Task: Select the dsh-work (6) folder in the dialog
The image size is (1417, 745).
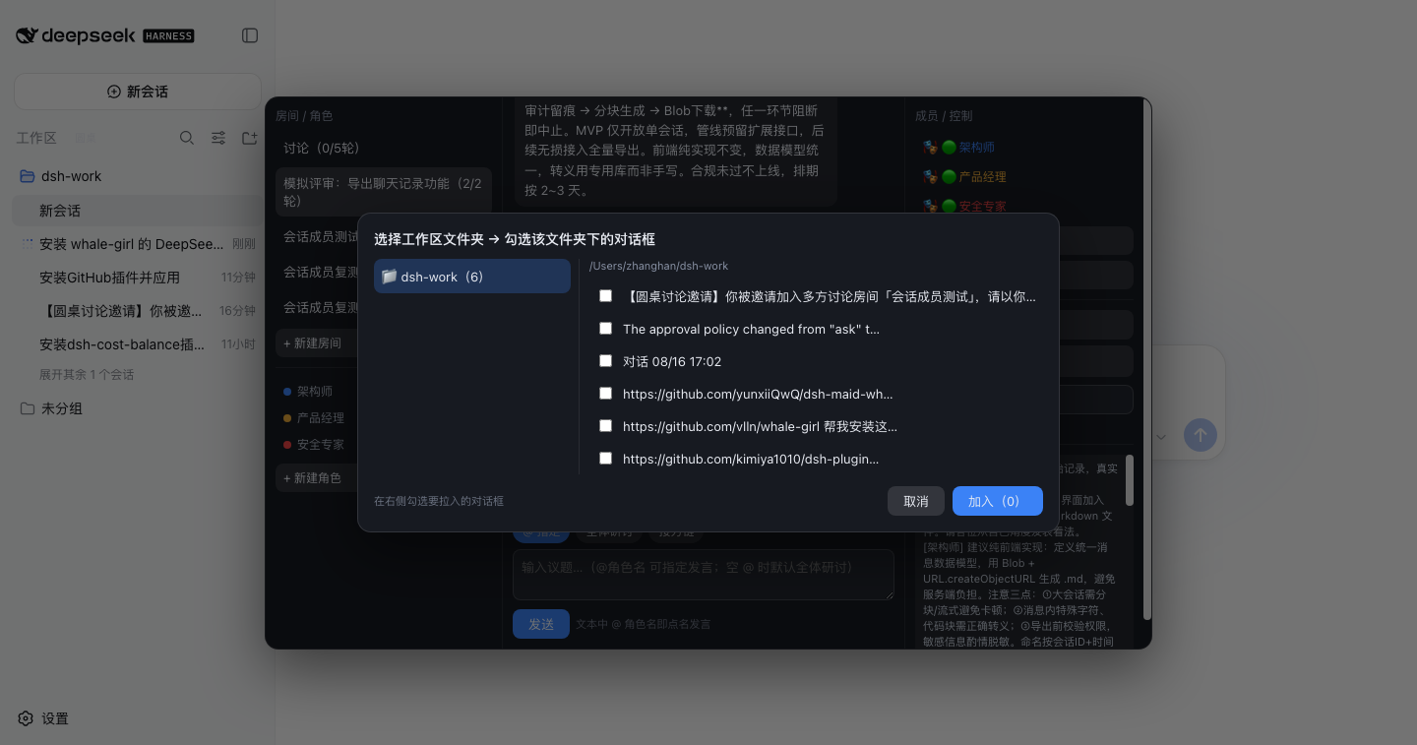Action: (x=472, y=277)
